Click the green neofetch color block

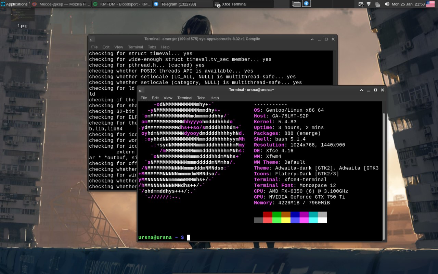pos(276,214)
